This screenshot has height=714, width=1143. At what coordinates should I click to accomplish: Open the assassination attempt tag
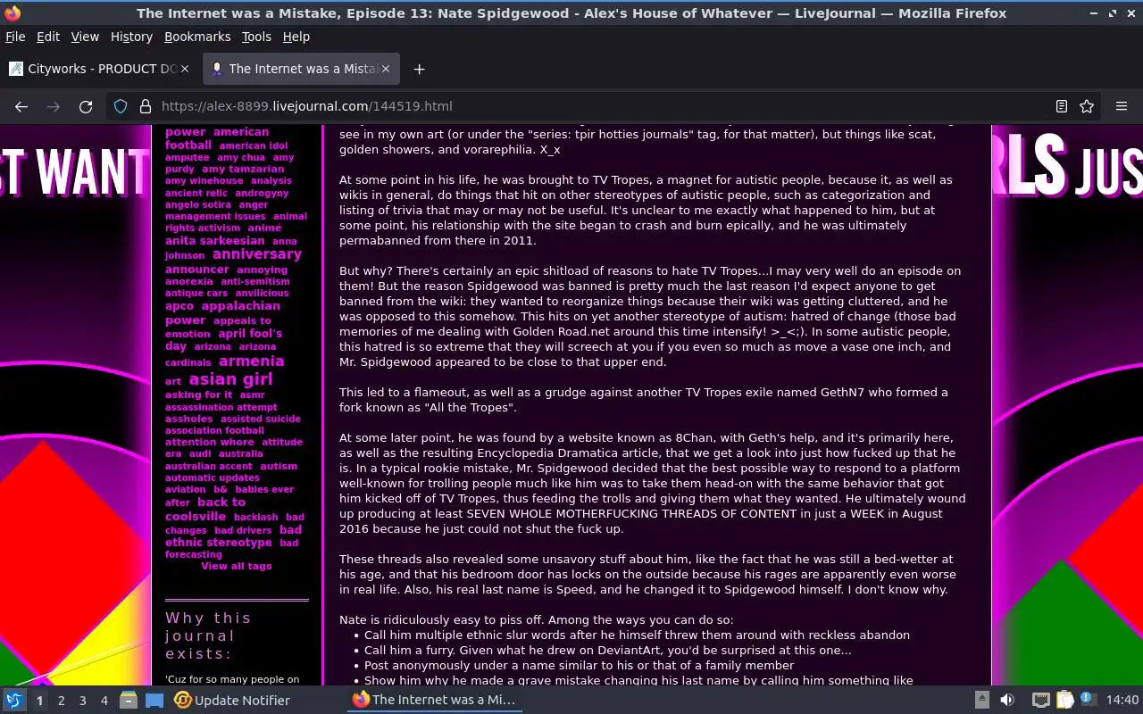click(x=221, y=407)
